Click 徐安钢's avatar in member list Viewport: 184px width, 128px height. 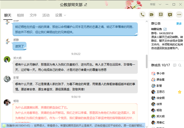tap(153, 98)
